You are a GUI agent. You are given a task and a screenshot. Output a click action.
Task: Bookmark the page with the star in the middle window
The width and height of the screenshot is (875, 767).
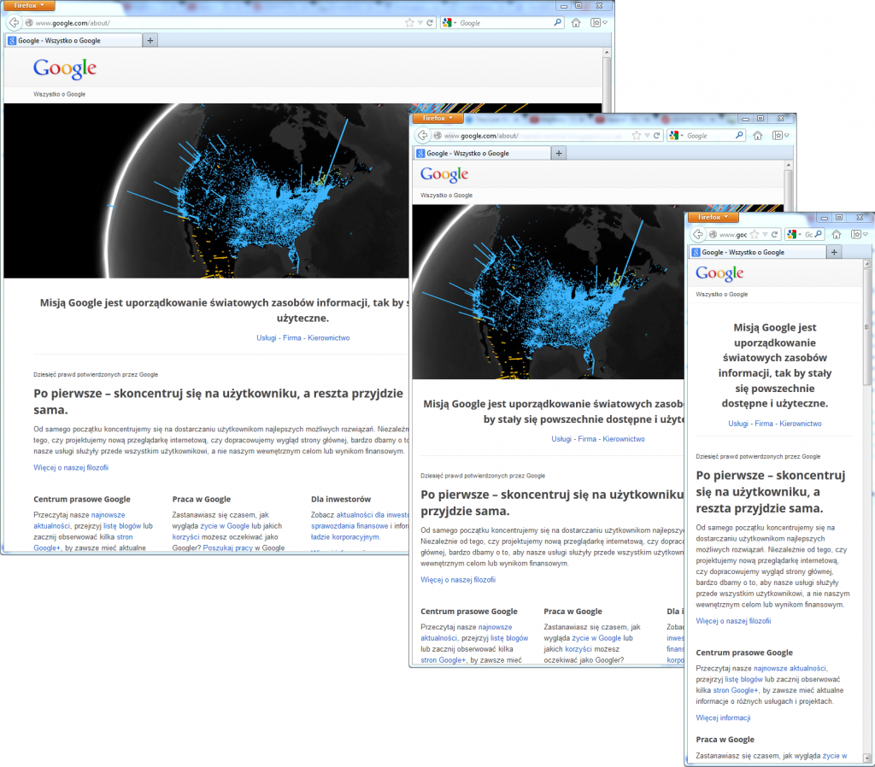tap(636, 136)
